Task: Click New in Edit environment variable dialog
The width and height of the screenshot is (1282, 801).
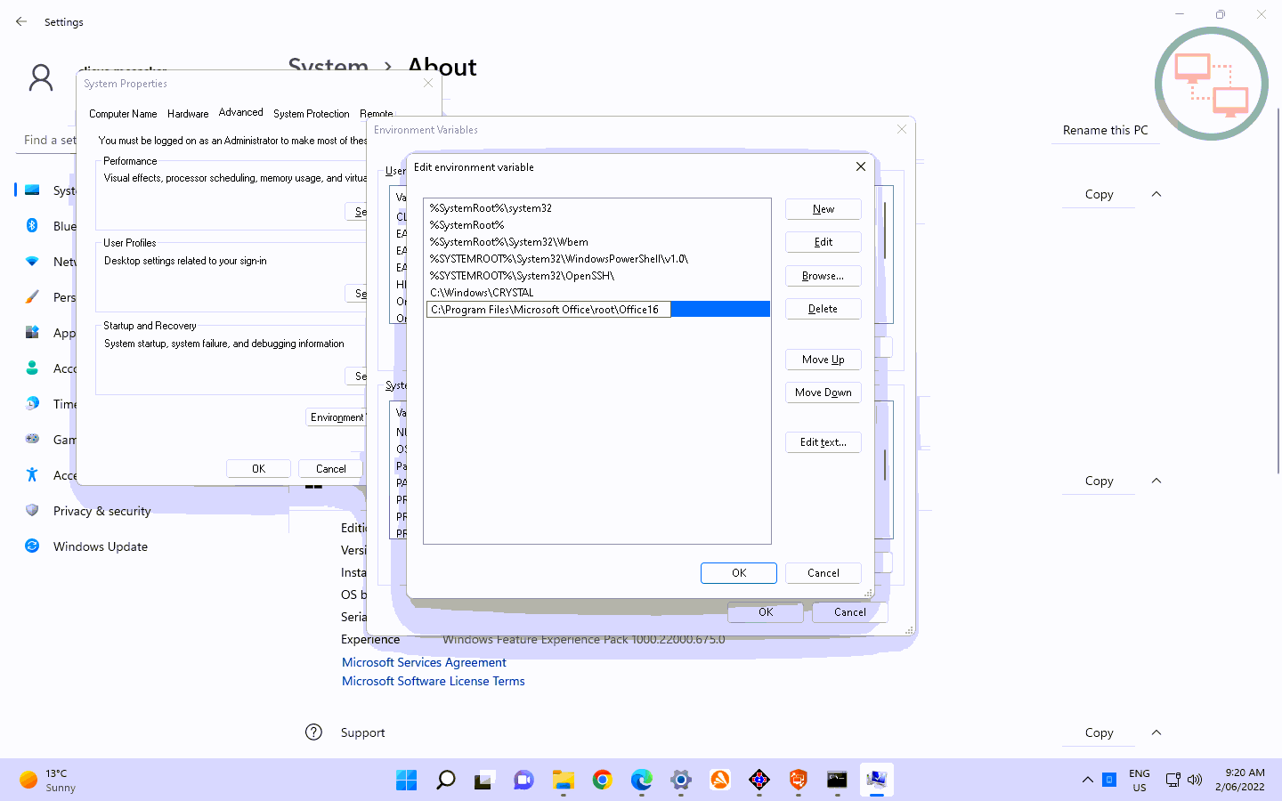Action: point(823,209)
